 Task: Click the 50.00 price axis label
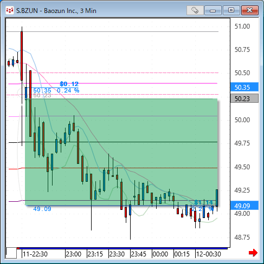pos(242,120)
